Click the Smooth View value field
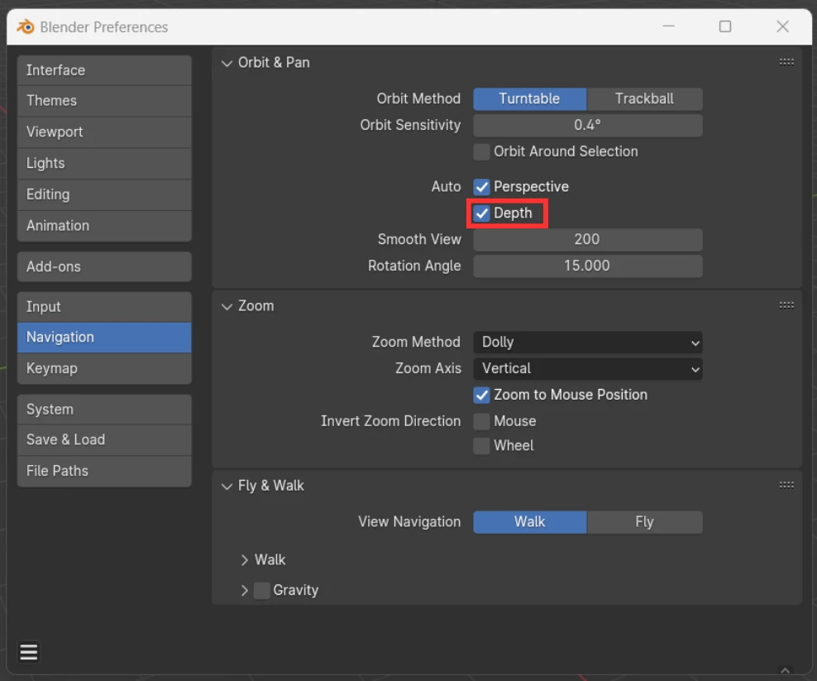The image size is (817, 681). [x=588, y=240]
